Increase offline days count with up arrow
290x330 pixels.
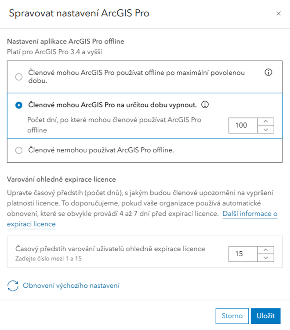click(266, 121)
